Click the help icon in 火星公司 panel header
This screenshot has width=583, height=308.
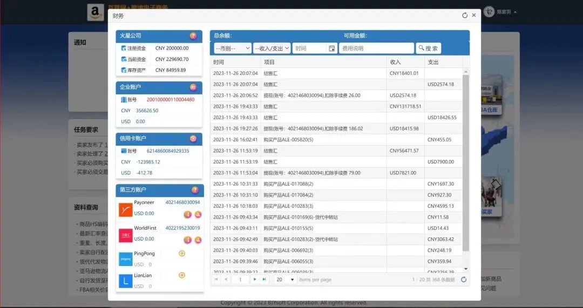coord(193,36)
